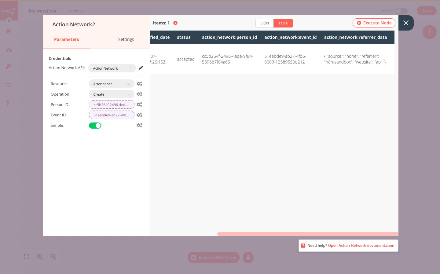Open the Operation dropdown showing Create
This screenshot has height=274, width=440.
click(111, 94)
